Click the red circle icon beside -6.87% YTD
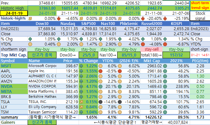This screenshot has width=210, height=125. (x=165, y=44)
